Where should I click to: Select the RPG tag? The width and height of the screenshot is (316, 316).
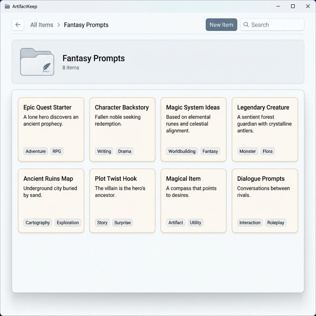point(57,151)
